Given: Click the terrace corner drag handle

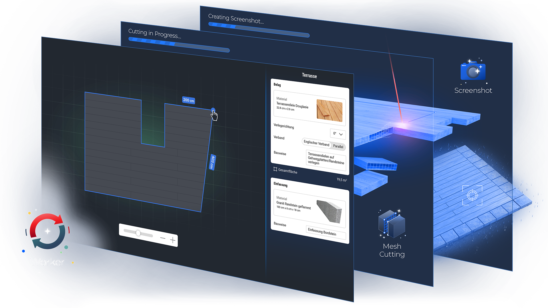Looking at the screenshot, I should click(213, 110).
